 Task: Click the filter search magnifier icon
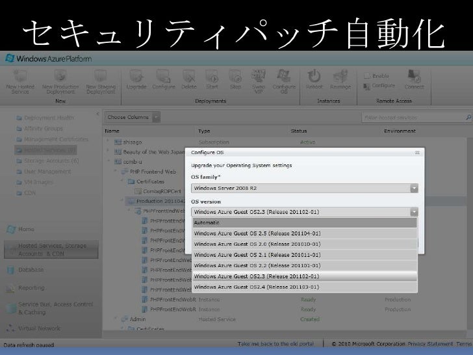(x=468, y=118)
